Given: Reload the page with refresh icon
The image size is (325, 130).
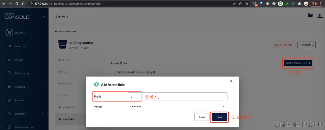Looking at the screenshot, I should [x=17, y=4].
